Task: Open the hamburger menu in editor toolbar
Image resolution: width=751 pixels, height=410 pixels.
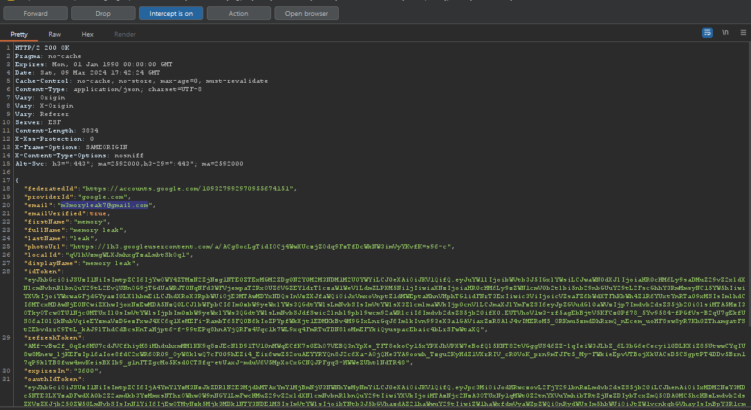Action: [x=743, y=32]
